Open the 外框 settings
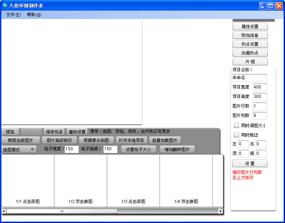285x223 pixels. coord(250,61)
